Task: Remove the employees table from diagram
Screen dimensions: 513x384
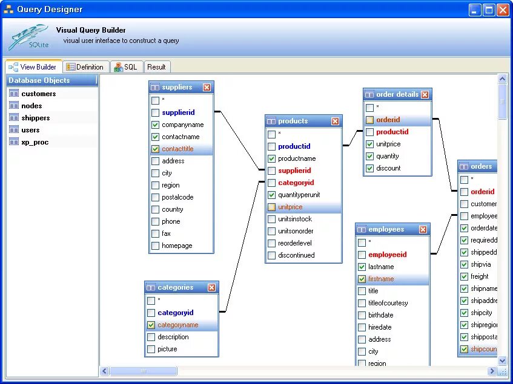Action: 423,230
